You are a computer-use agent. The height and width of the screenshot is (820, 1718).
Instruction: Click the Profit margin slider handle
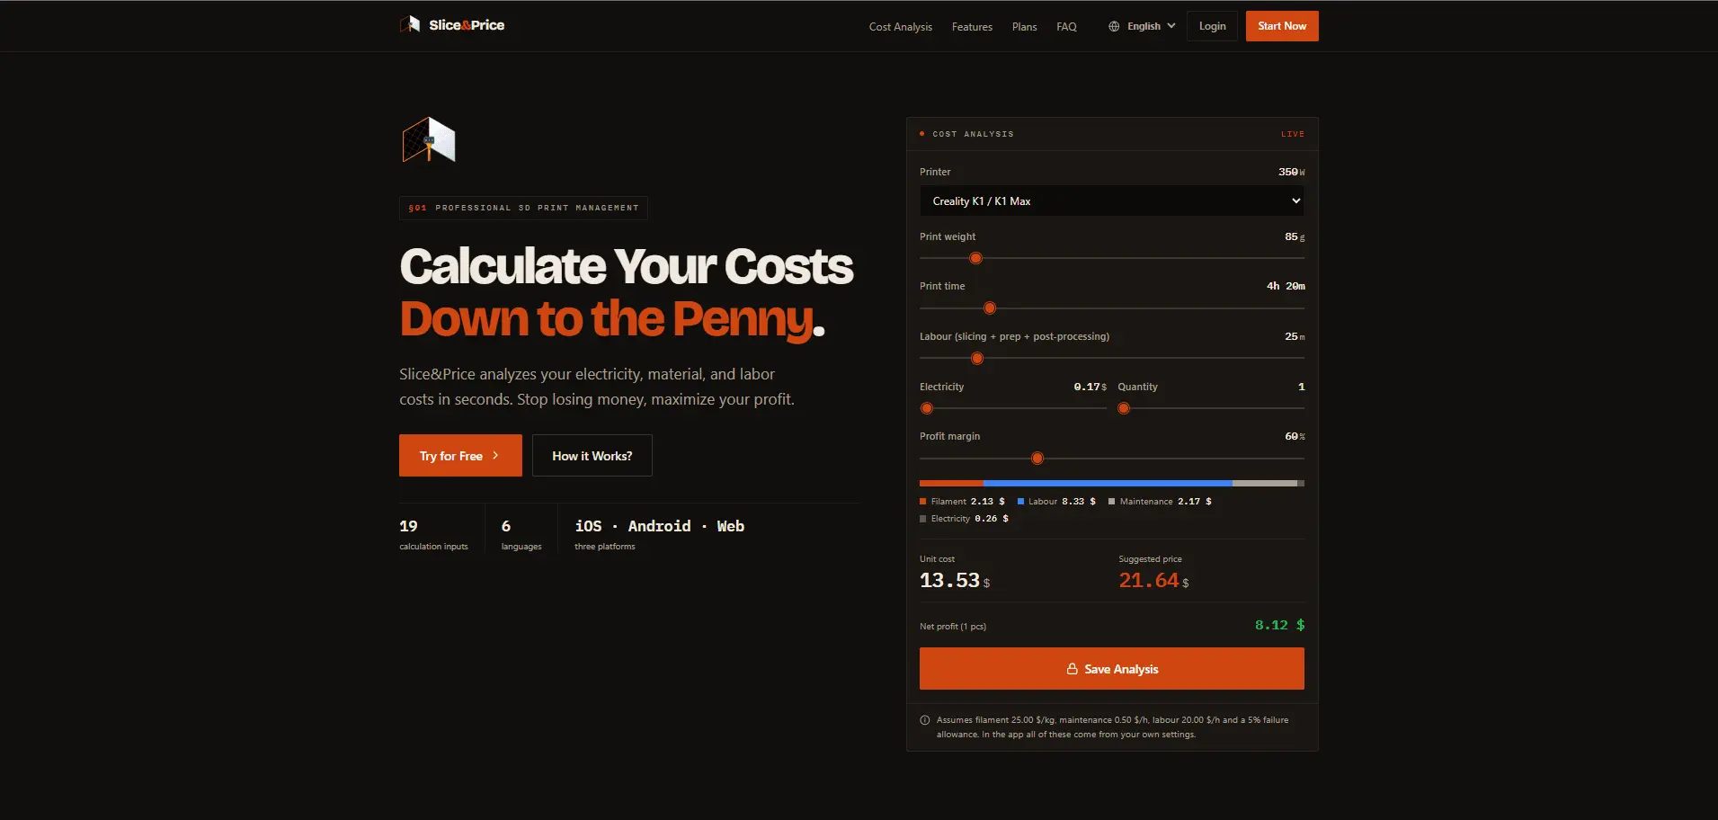coord(1037,459)
